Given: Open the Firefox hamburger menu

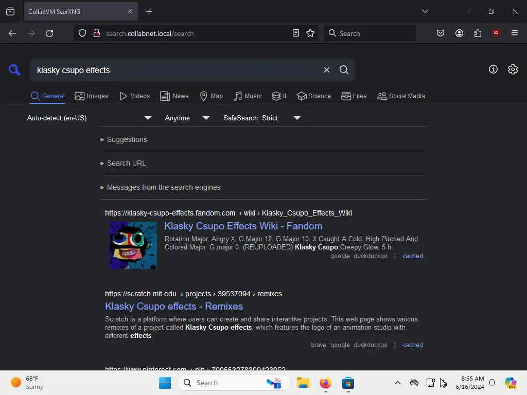Looking at the screenshot, I should tap(515, 33).
